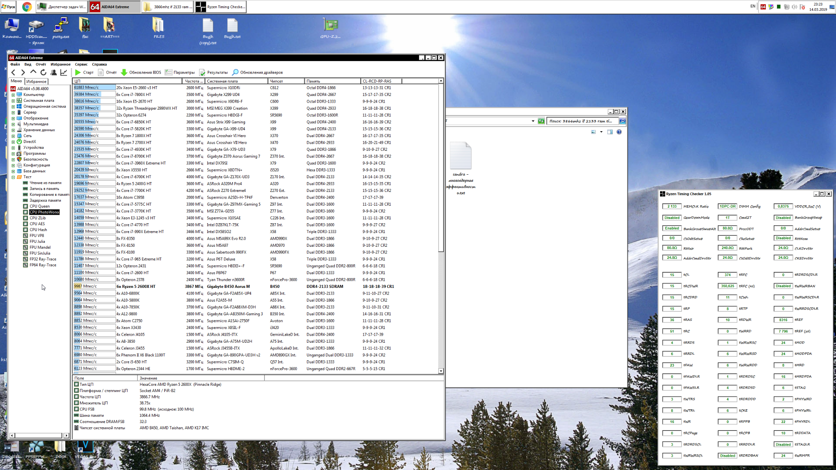The height and width of the screenshot is (470, 836).
Task: Collapse the Тест tree node
Action: pyautogui.click(x=13, y=177)
